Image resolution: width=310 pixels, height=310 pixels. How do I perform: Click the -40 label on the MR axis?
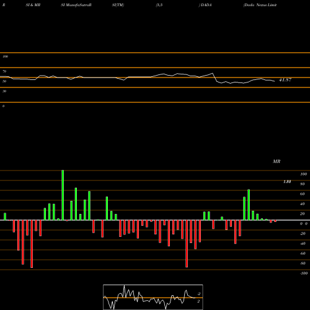(303, 244)
